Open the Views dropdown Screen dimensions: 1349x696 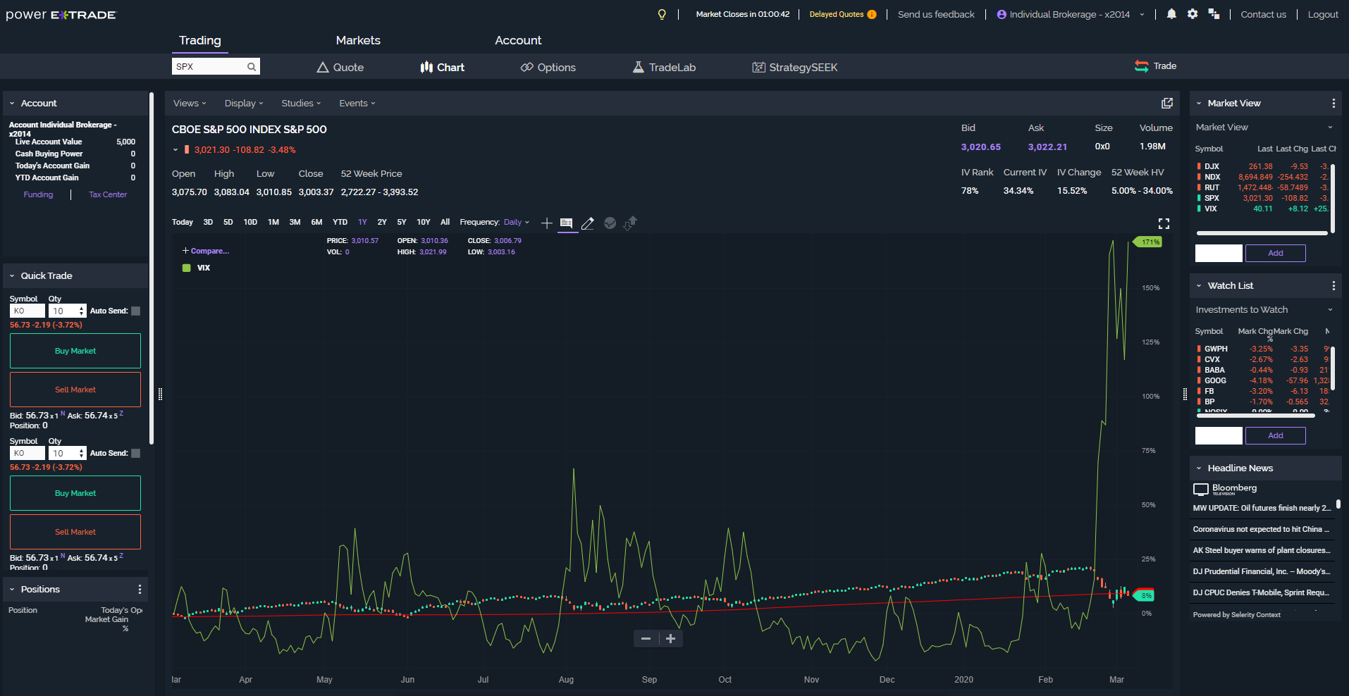point(190,104)
